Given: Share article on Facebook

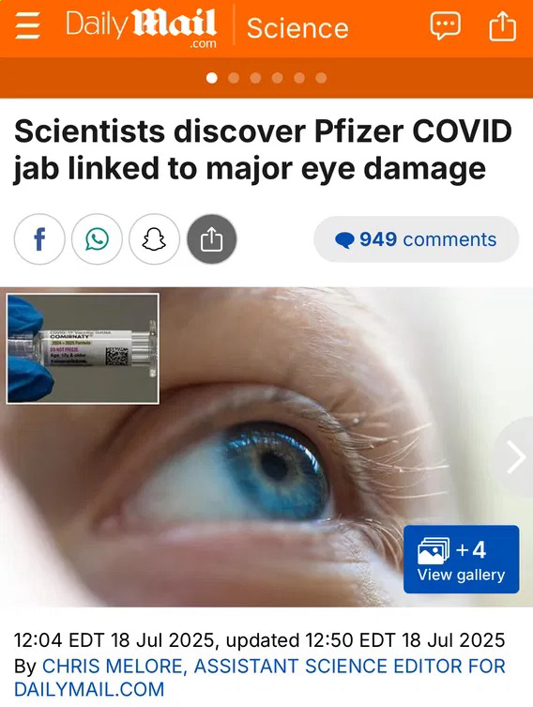Looking at the screenshot, I should 39,239.
